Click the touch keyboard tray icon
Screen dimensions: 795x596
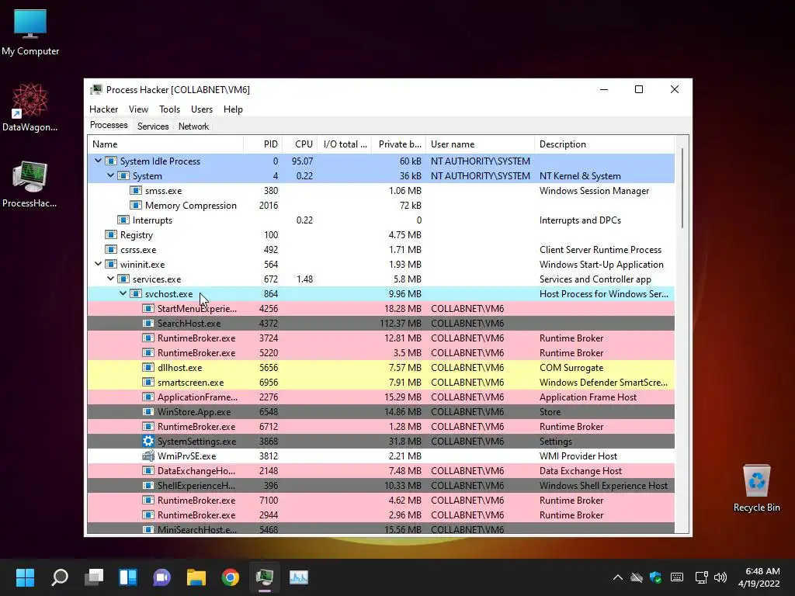click(x=676, y=577)
